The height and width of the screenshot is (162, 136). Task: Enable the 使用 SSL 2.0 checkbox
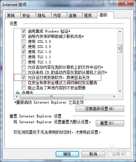click(23, 41)
